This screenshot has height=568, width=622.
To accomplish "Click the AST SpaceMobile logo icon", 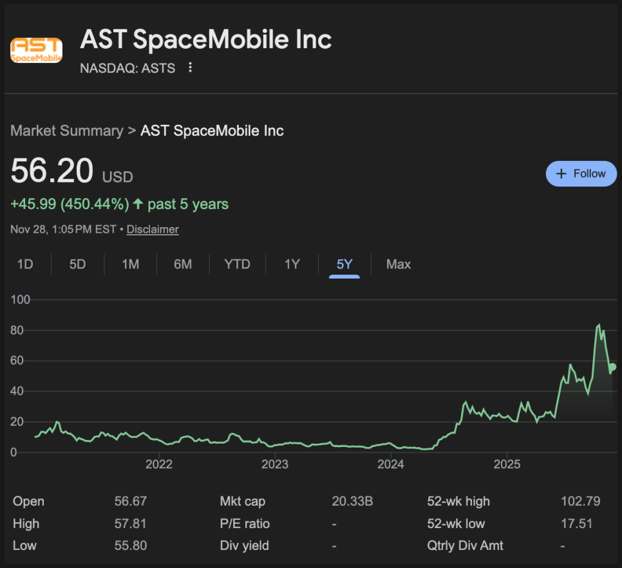I will point(36,50).
